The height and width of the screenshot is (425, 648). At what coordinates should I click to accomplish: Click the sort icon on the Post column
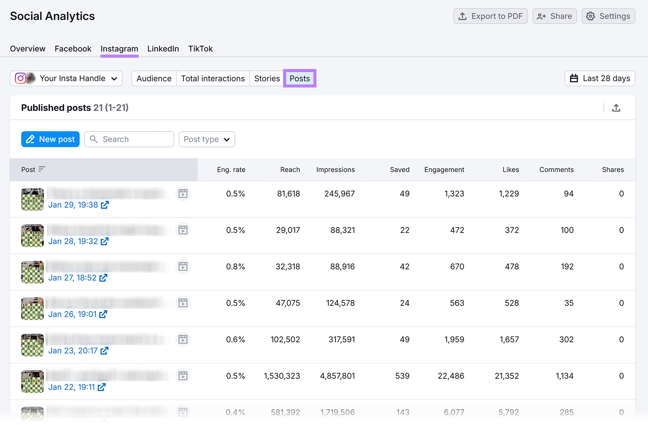click(x=43, y=170)
